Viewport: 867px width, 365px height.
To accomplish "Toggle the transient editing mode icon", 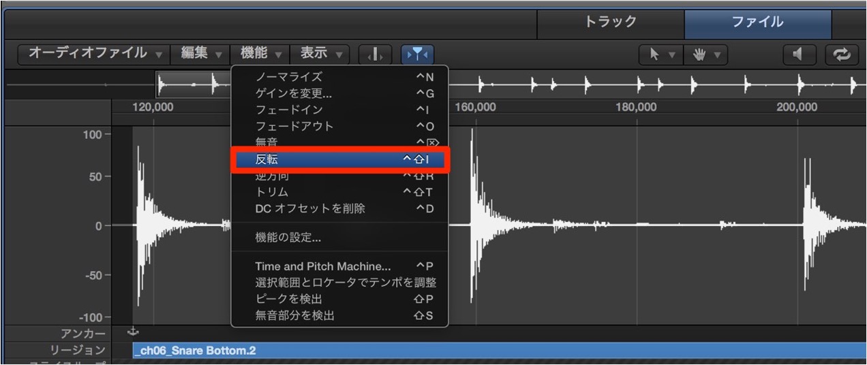I will click(x=376, y=54).
